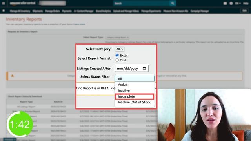Click the All Listings Report row

[x=26, y=107]
